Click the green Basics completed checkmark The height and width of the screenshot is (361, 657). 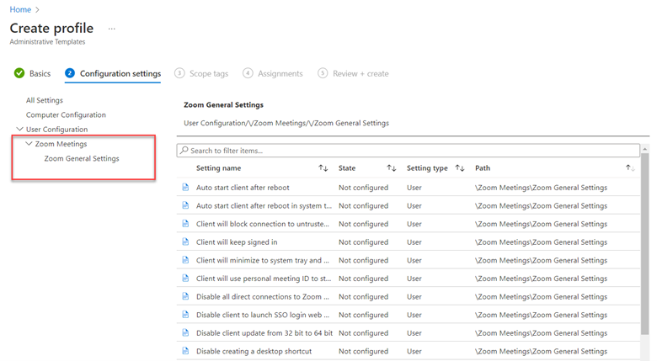point(19,73)
